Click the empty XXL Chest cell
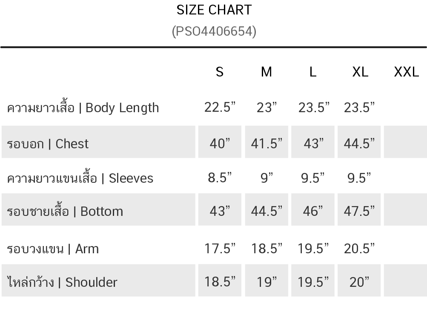Viewport: 427px width, 317px height. click(405, 142)
